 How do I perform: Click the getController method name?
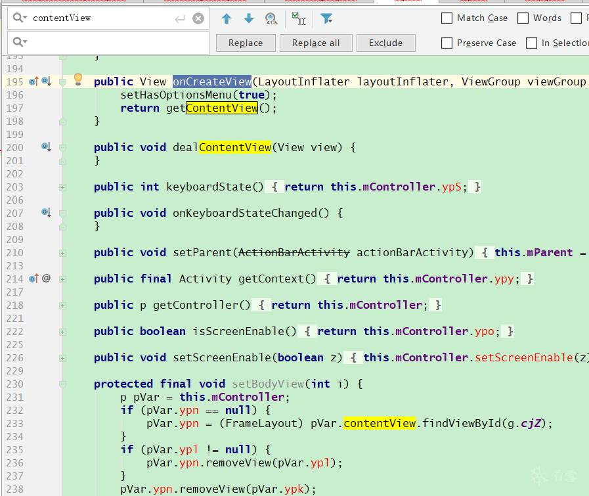[x=195, y=305]
